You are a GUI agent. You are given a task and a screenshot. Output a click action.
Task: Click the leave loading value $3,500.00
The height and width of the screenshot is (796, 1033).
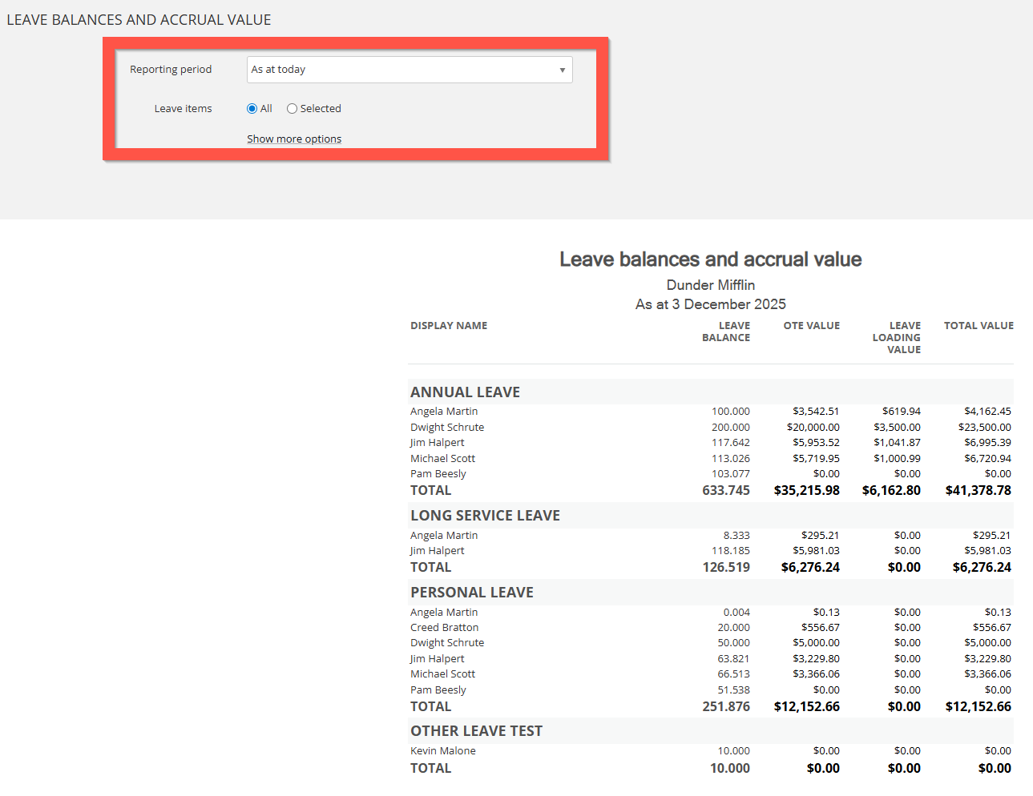tap(897, 428)
